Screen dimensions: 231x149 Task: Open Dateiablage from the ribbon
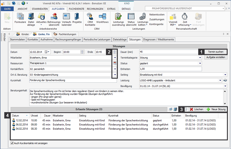(31, 20)
